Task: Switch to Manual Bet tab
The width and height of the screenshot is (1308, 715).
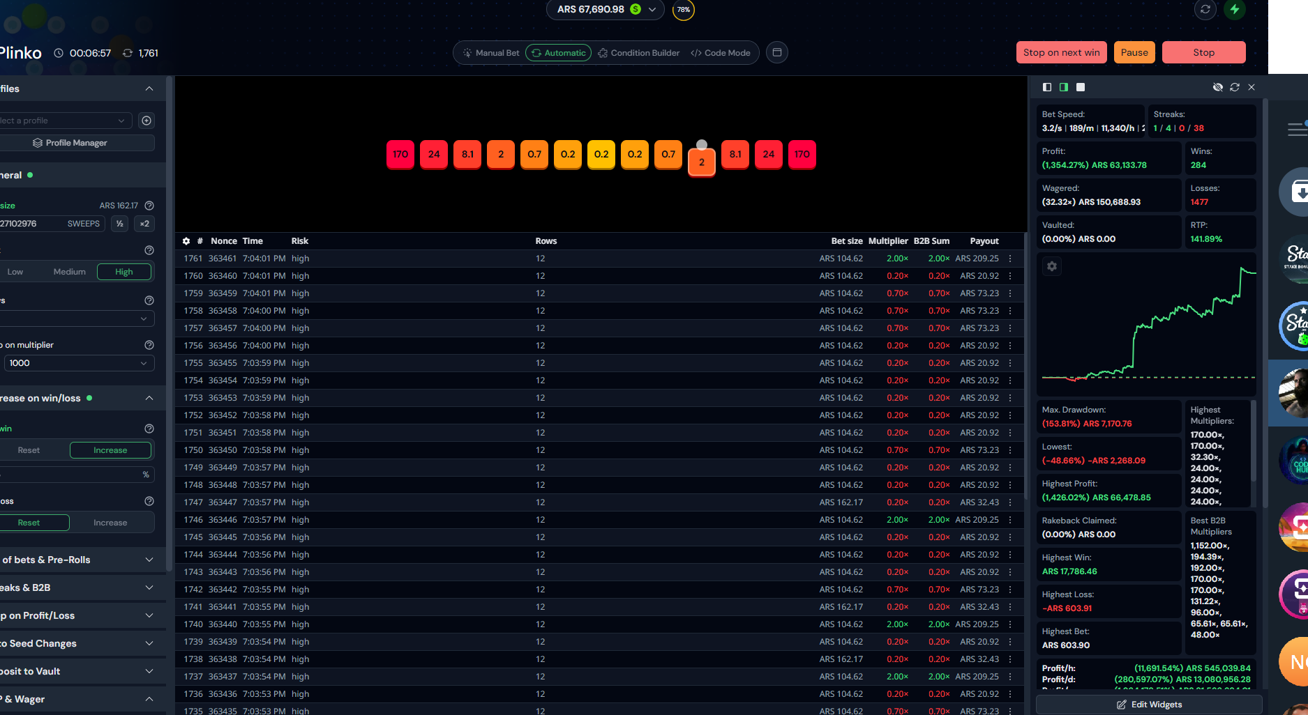Action: tap(491, 53)
